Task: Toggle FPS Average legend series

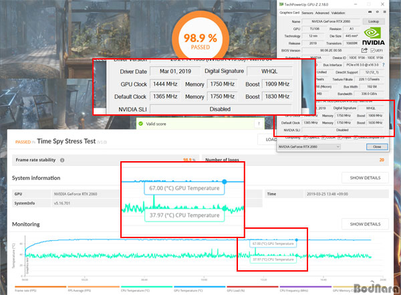Action: tap(94, 289)
